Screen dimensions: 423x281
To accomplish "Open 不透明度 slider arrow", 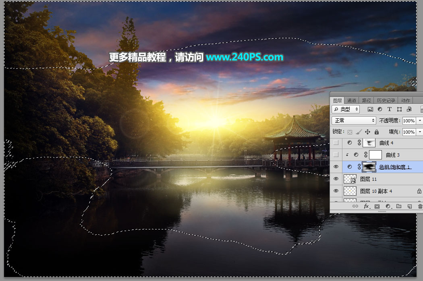I will [x=420, y=120].
